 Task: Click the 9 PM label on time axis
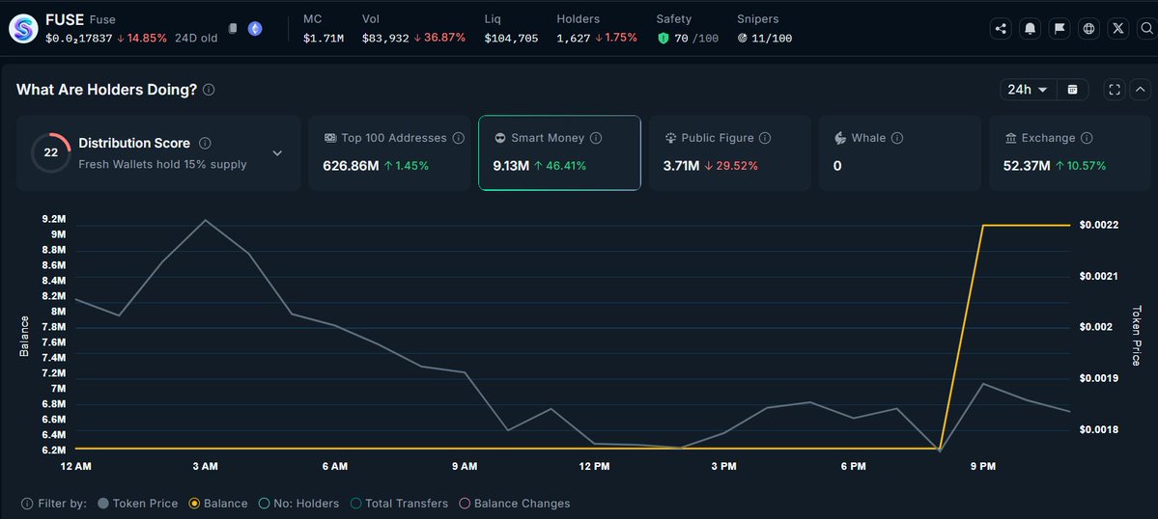[x=983, y=467]
